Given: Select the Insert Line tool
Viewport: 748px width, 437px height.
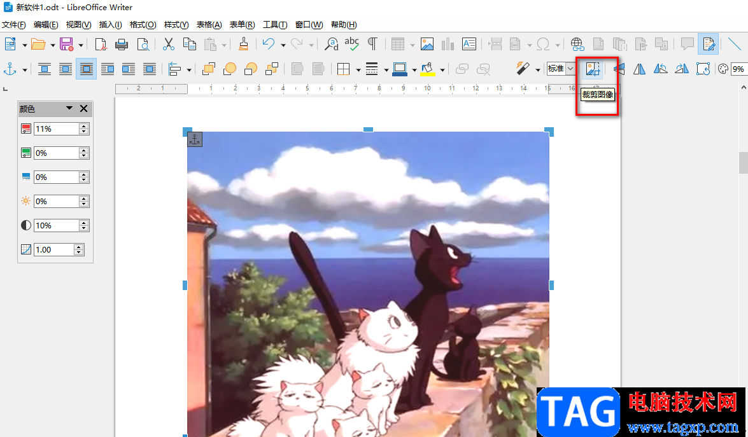Looking at the screenshot, I should pos(734,45).
